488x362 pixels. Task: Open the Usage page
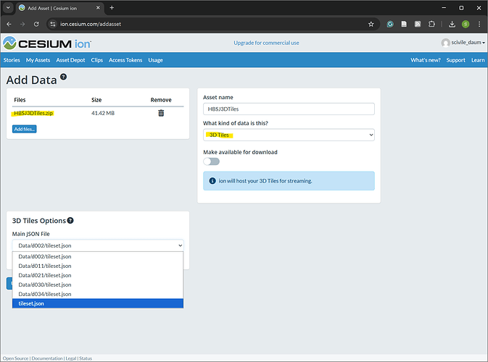pyautogui.click(x=155, y=60)
